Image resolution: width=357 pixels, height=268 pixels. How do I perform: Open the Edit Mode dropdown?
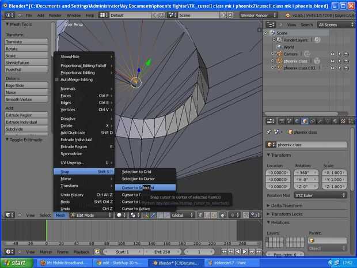[x=91, y=215]
